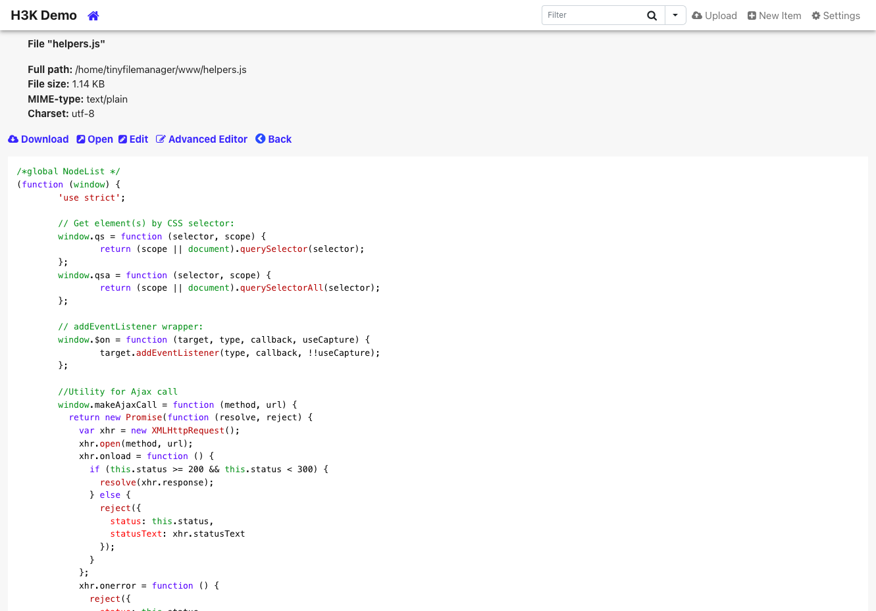Screen dimensions: 876x611
Task: Click the Settings gear icon
Action: pyautogui.click(x=816, y=16)
